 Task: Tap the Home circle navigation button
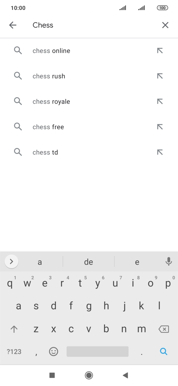[x=89, y=375]
